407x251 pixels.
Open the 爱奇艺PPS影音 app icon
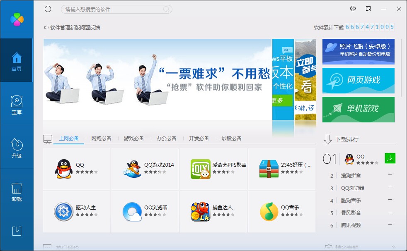[x=200, y=169]
